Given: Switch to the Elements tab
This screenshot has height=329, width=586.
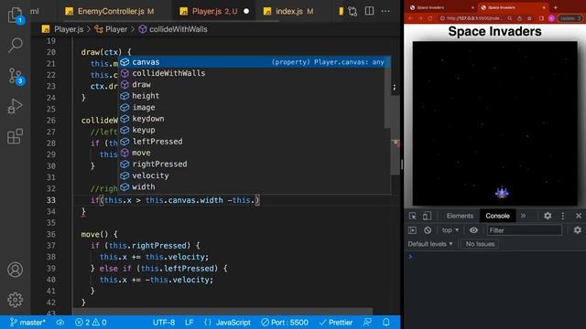Looking at the screenshot, I should 460,216.
